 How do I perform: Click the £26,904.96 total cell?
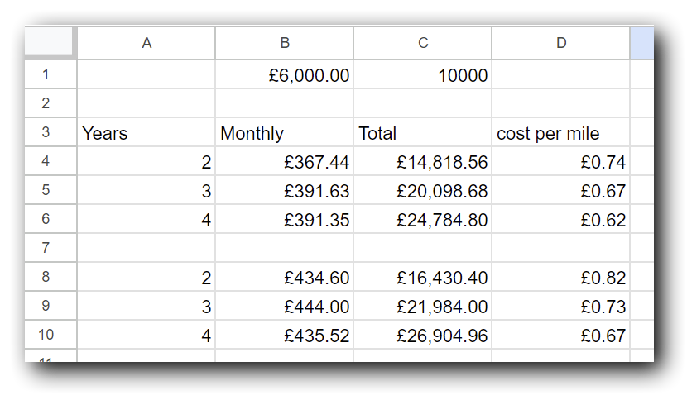422,336
